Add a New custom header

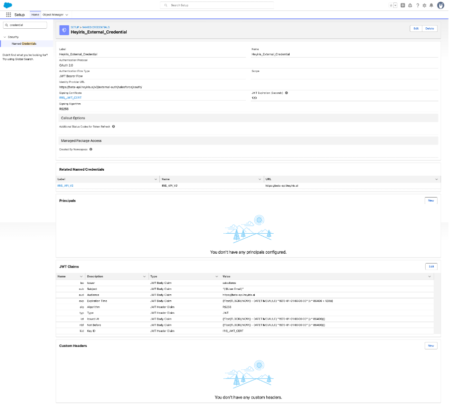click(x=431, y=346)
